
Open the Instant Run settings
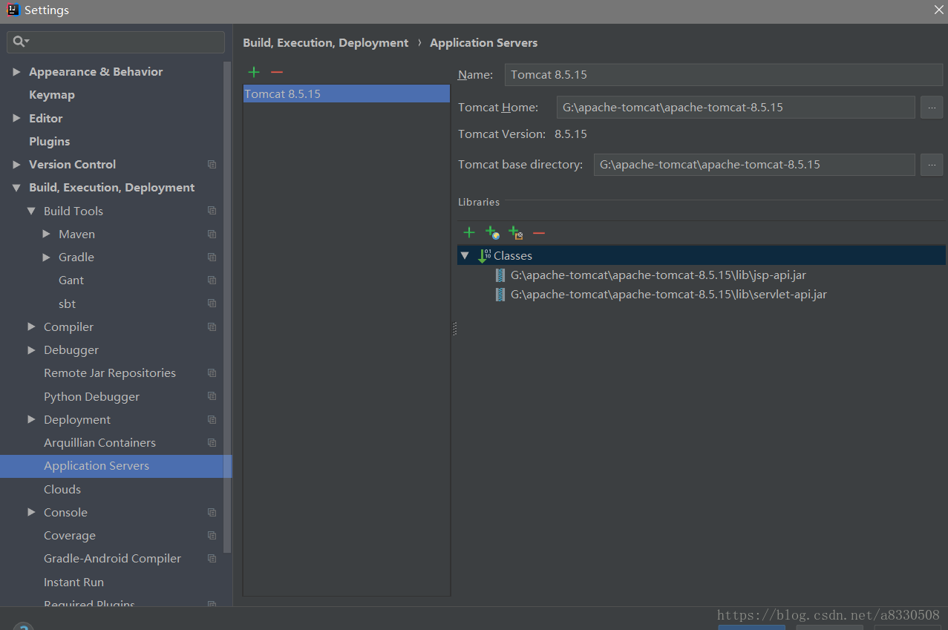tap(73, 582)
